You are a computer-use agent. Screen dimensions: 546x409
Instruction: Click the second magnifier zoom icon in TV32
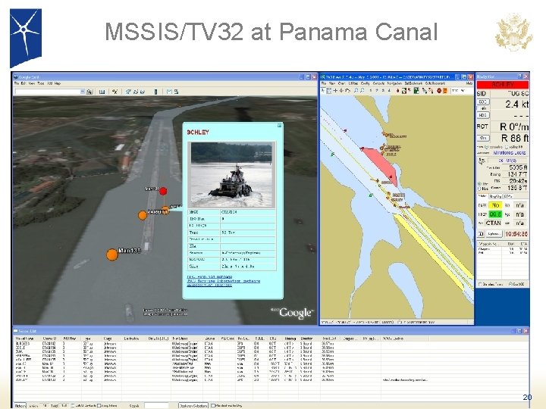(x=362, y=90)
